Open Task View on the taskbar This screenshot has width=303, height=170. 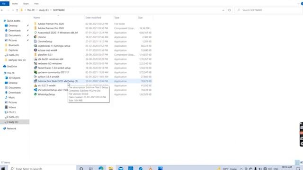pos(90,169)
